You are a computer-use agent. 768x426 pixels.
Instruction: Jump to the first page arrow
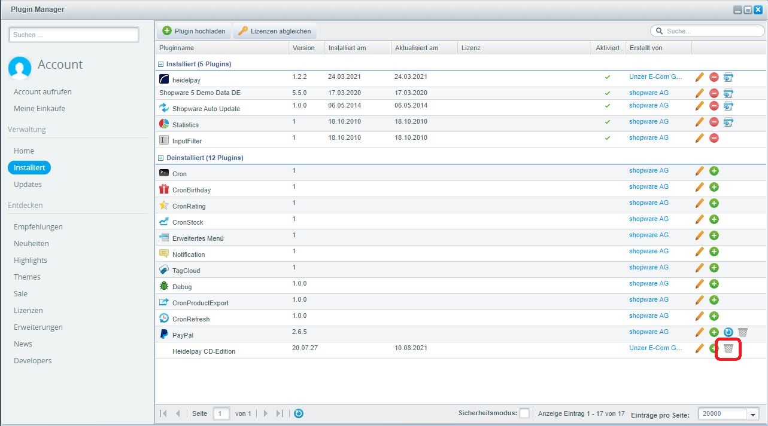coord(163,413)
